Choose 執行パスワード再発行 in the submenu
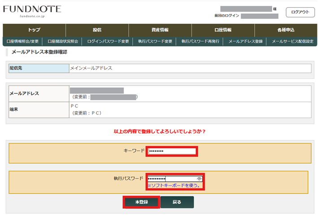The width and height of the screenshot is (318, 215). 200,42
